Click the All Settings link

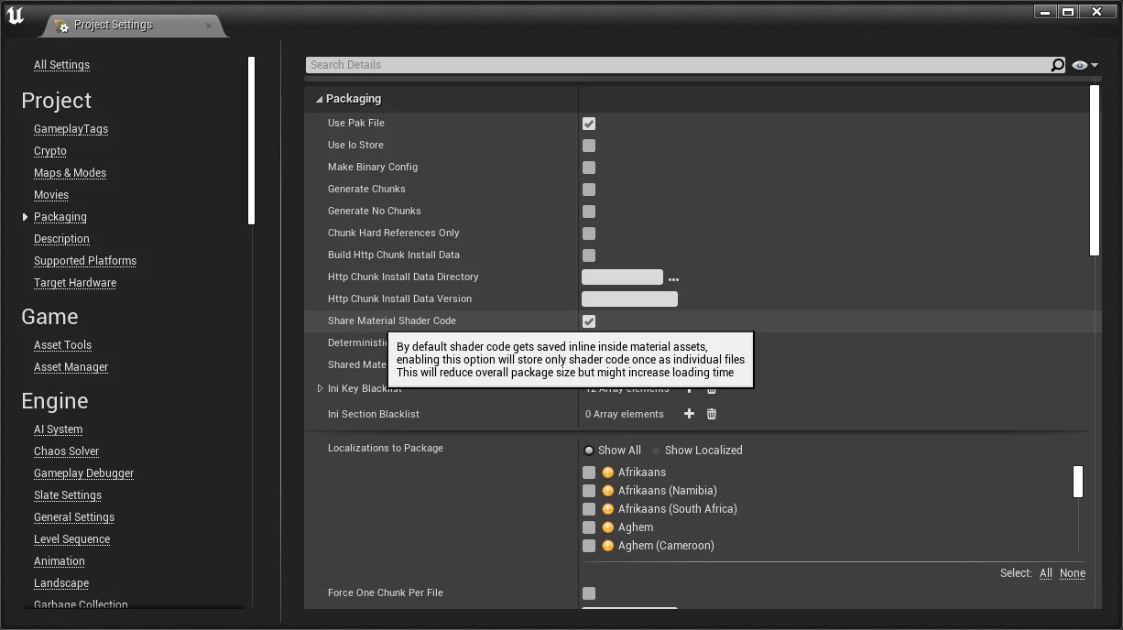coord(61,65)
